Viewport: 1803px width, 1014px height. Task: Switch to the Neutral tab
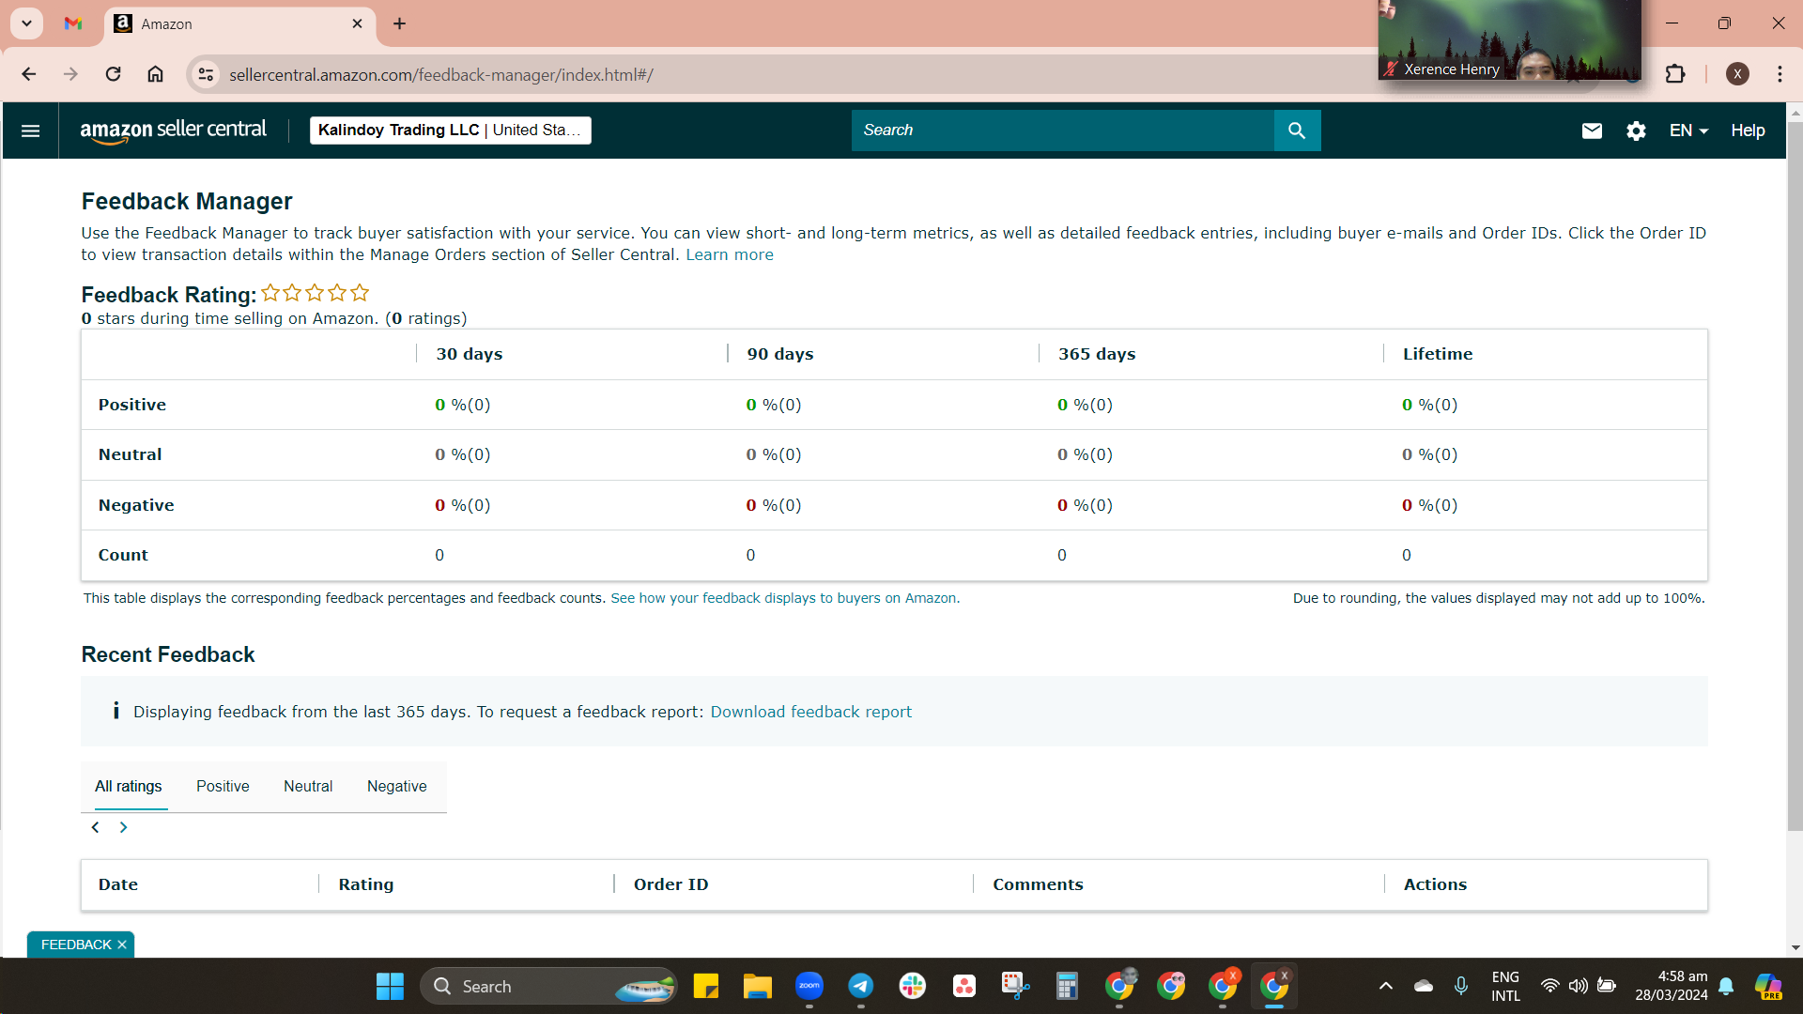(x=308, y=787)
